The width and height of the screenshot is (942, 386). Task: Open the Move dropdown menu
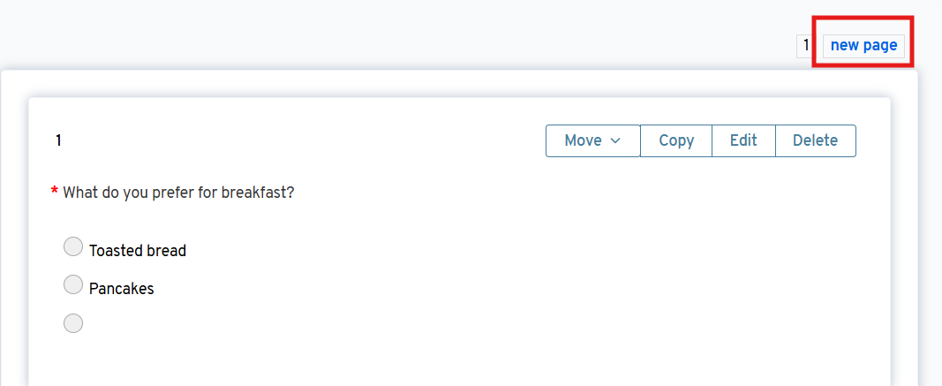tap(592, 140)
